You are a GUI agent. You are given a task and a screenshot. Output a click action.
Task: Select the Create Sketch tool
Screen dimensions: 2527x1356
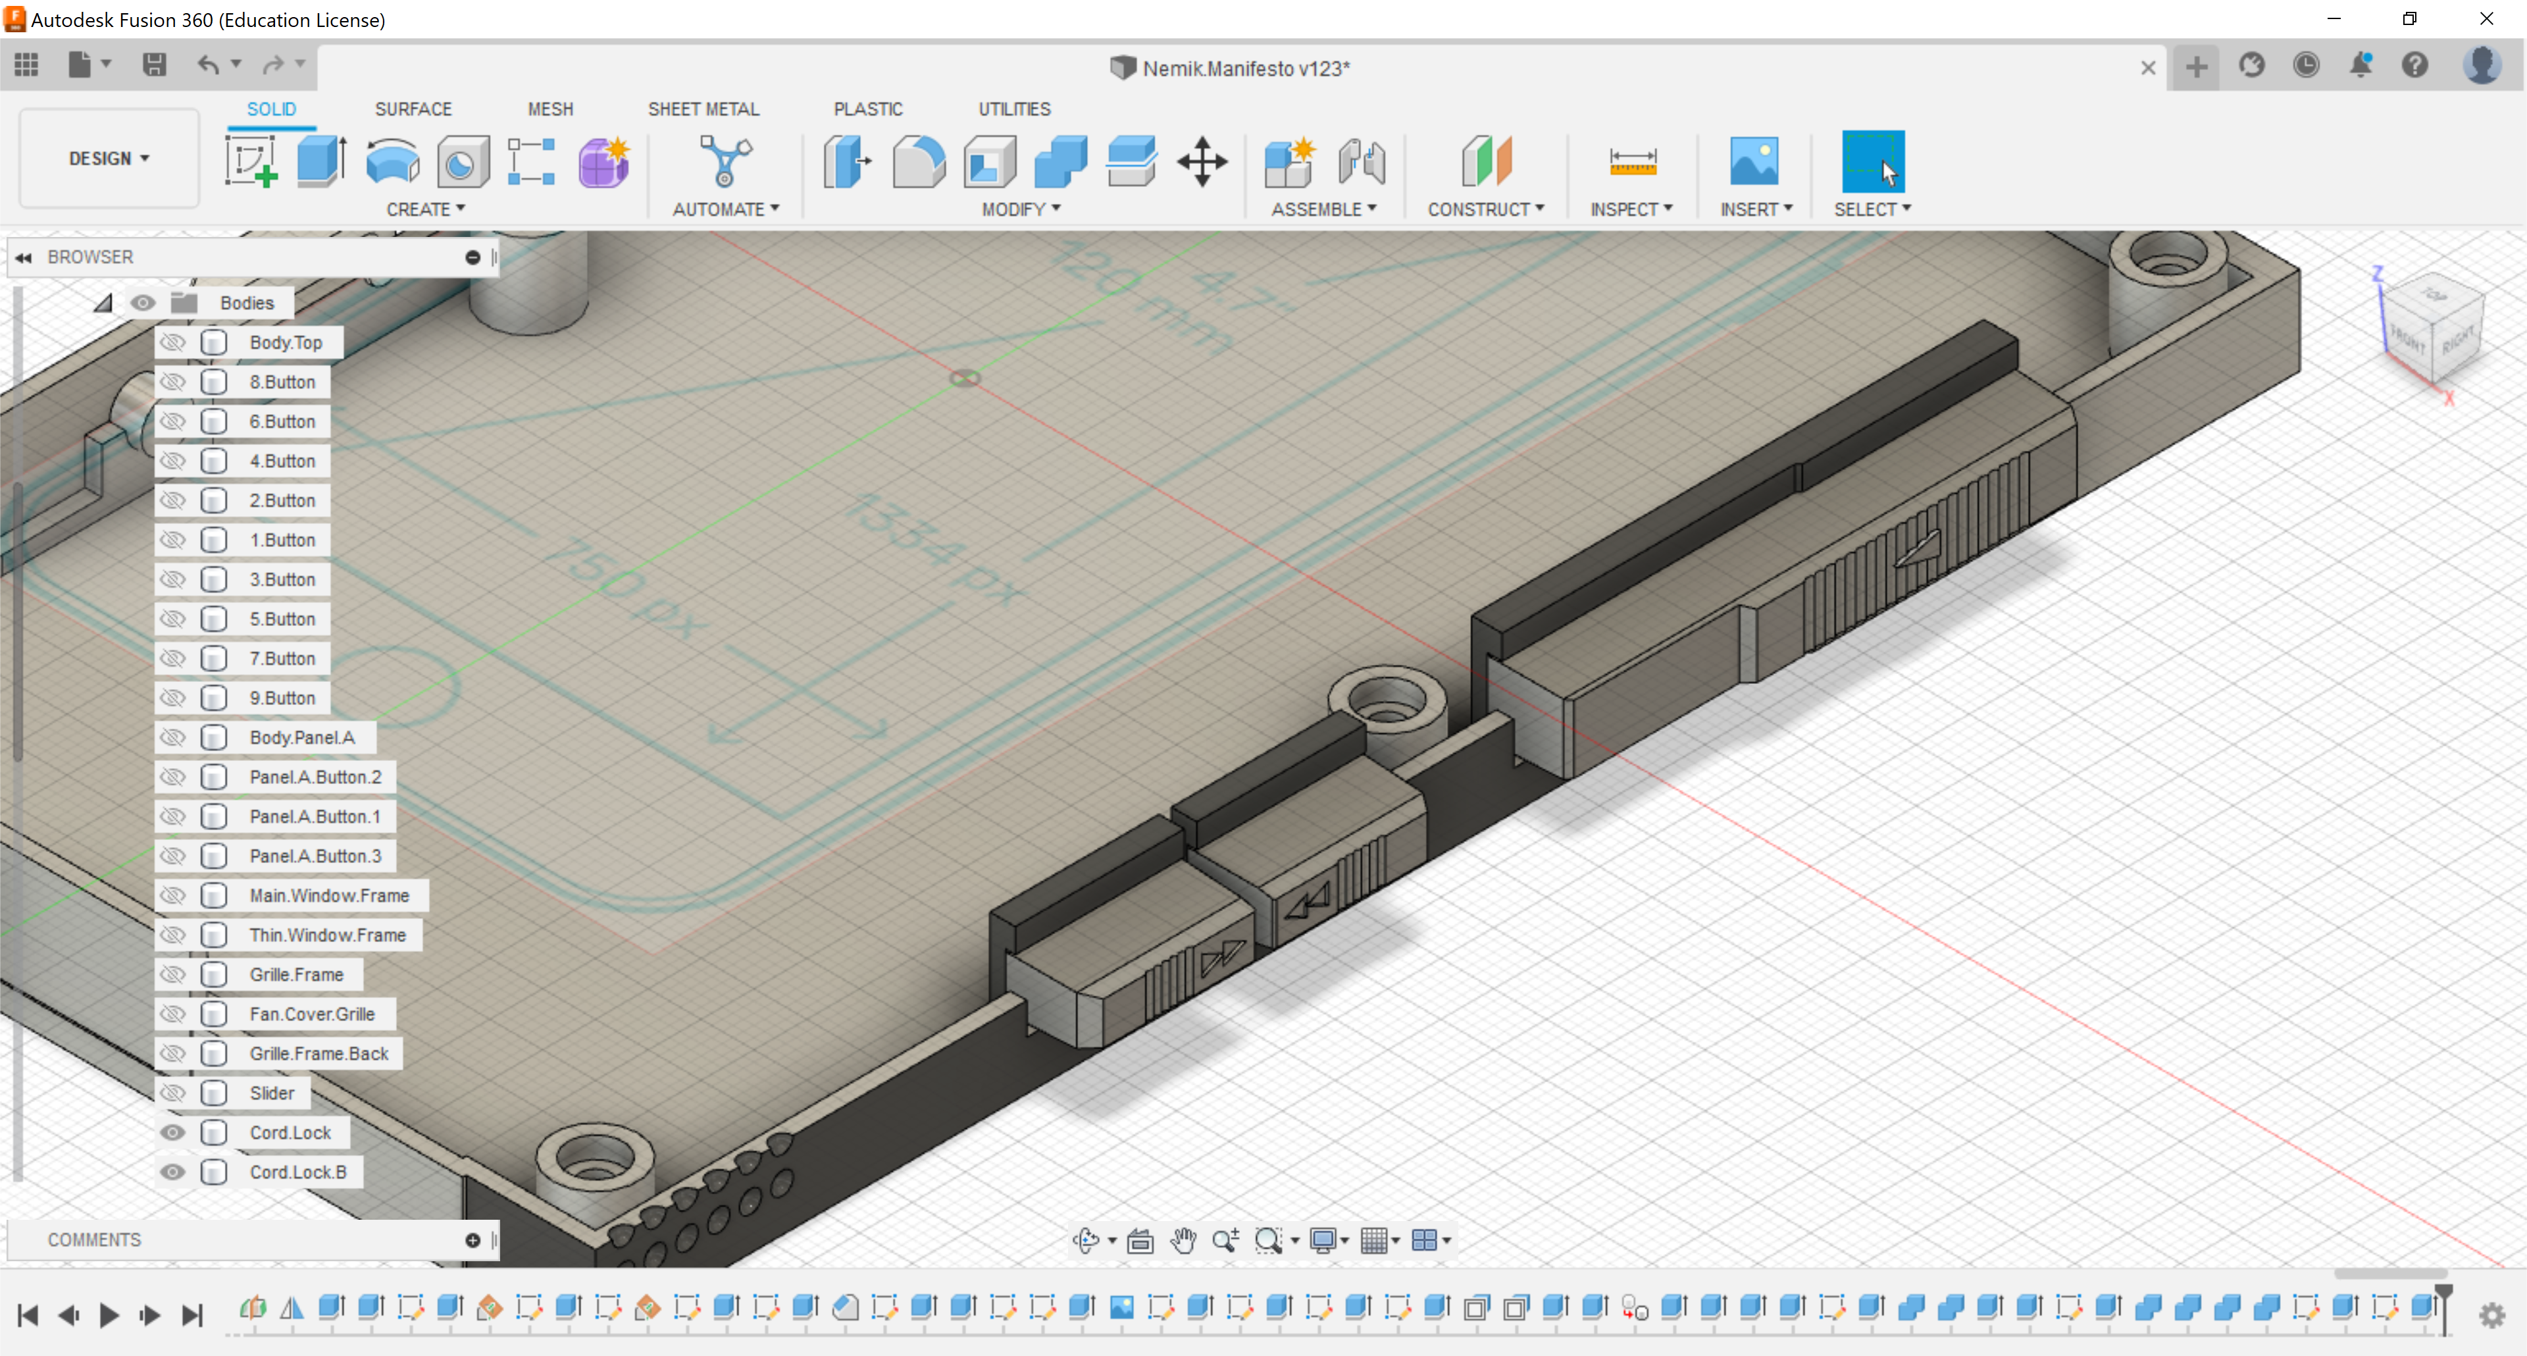click(x=251, y=162)
